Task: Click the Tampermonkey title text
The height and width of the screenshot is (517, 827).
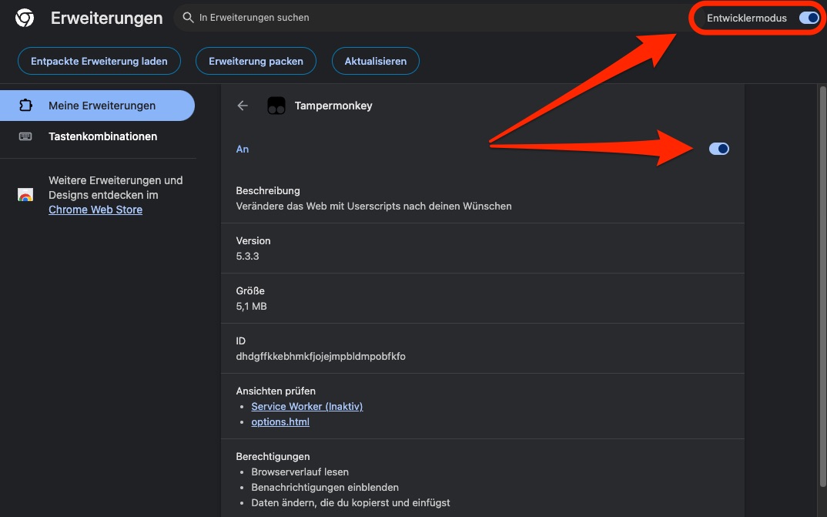Action: 333,106
